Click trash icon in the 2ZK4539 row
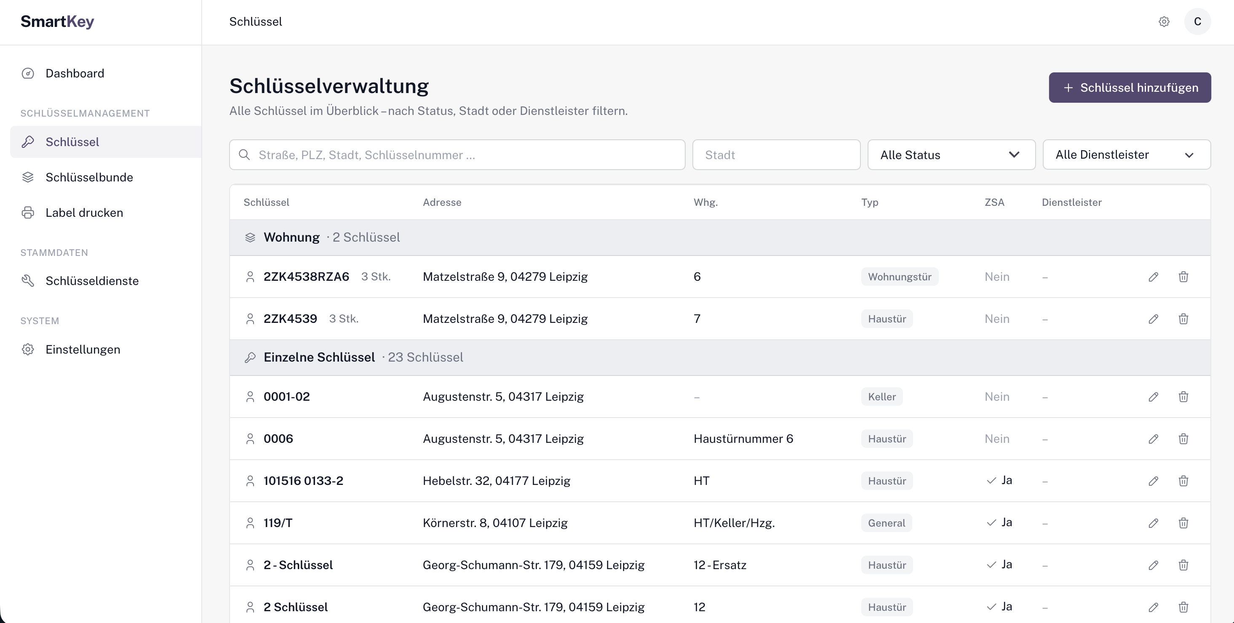 [x=1183, y=319]
